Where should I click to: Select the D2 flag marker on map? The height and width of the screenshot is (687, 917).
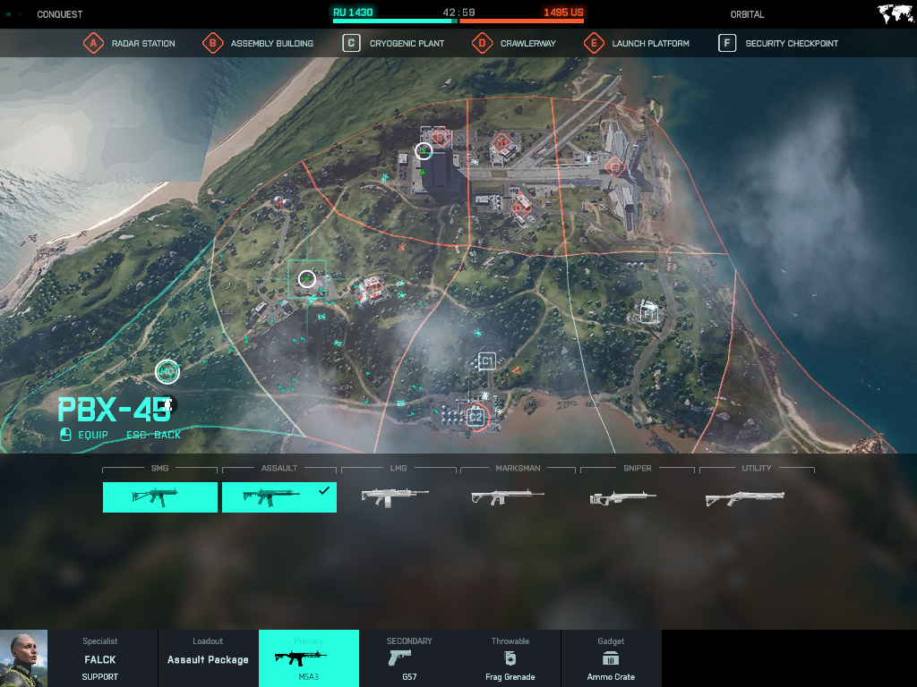click(x=520, y=208)
